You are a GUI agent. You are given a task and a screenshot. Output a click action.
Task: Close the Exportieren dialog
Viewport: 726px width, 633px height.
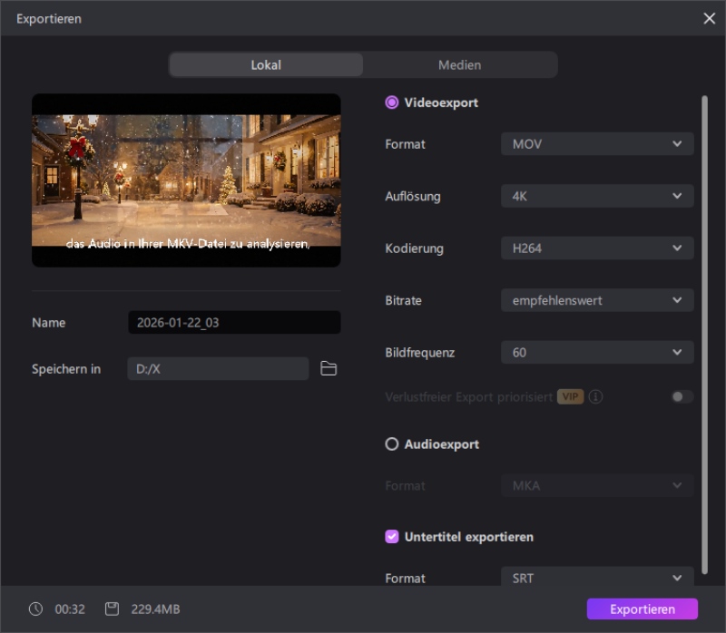pos(709,18)
